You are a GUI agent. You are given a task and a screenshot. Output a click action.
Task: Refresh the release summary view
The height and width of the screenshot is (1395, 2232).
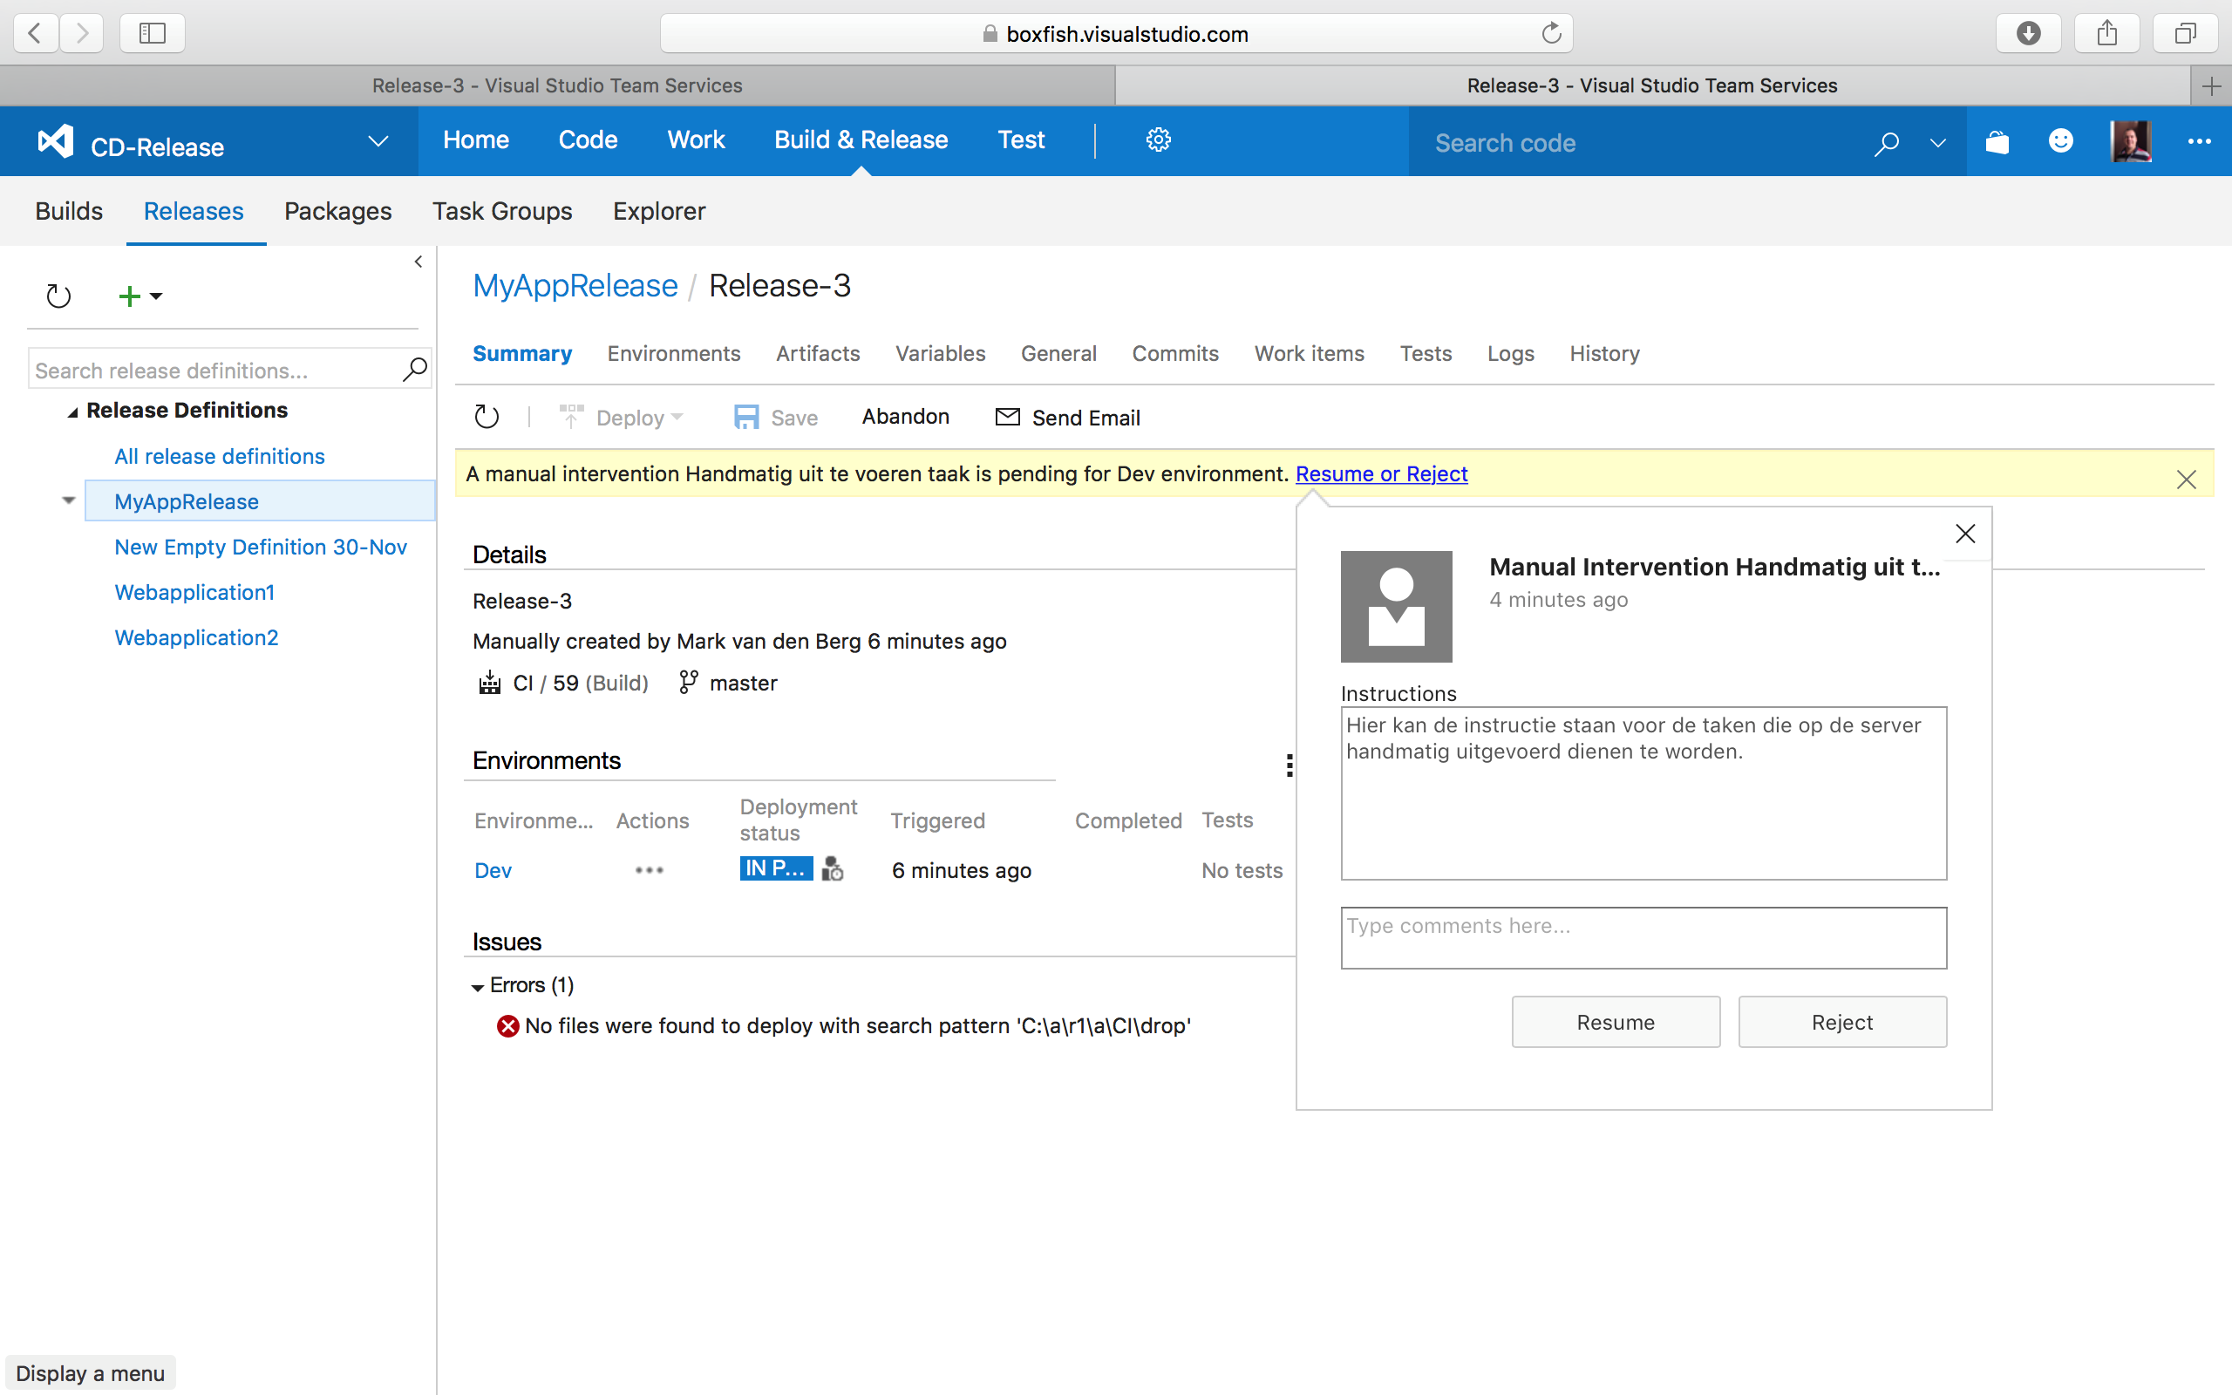tap(486, 416)
